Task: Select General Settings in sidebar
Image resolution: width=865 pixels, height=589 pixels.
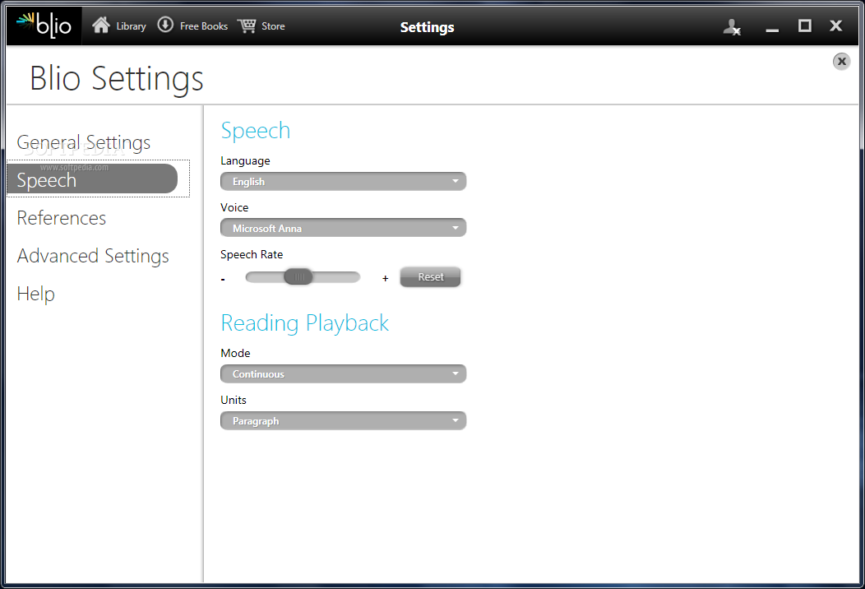Action: click(83, 142)
